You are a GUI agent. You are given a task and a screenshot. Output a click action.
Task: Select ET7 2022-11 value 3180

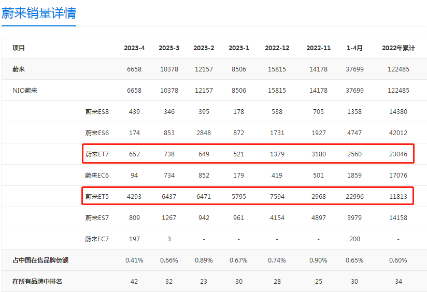point(318,154)
